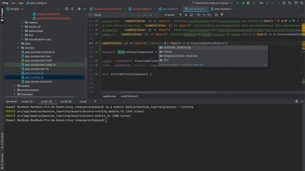Switch to the Local (2) terminal tab

pyautogui.click(x=27, y=101)
